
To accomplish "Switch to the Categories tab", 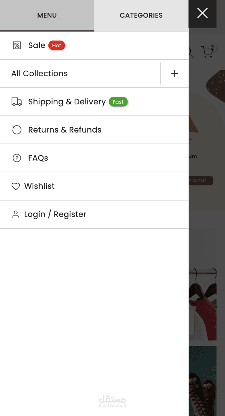I will 141,15.
